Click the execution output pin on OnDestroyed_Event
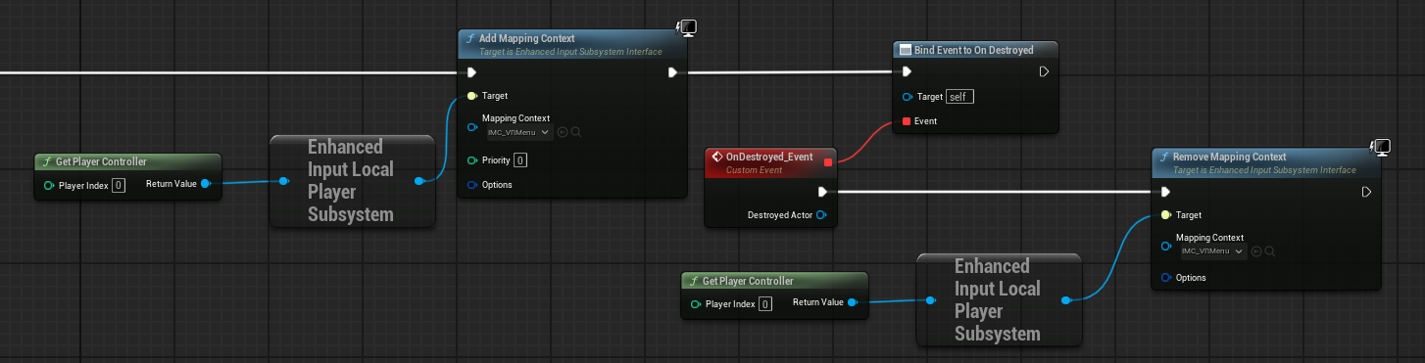 [x=823, y=192]
